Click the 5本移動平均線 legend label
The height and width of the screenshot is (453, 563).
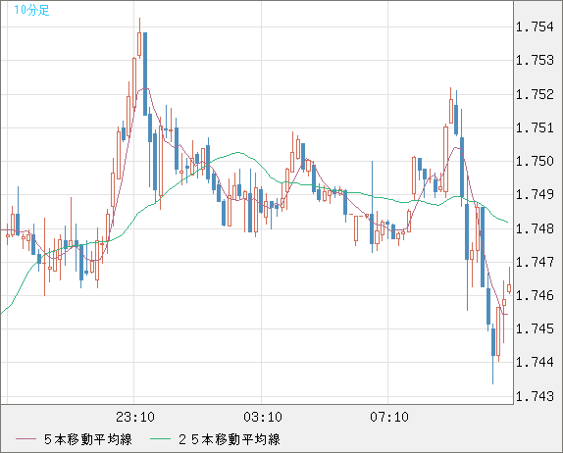(88, 439)
